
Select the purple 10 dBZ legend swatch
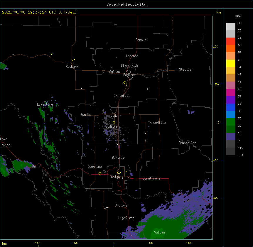coord(231,137)
